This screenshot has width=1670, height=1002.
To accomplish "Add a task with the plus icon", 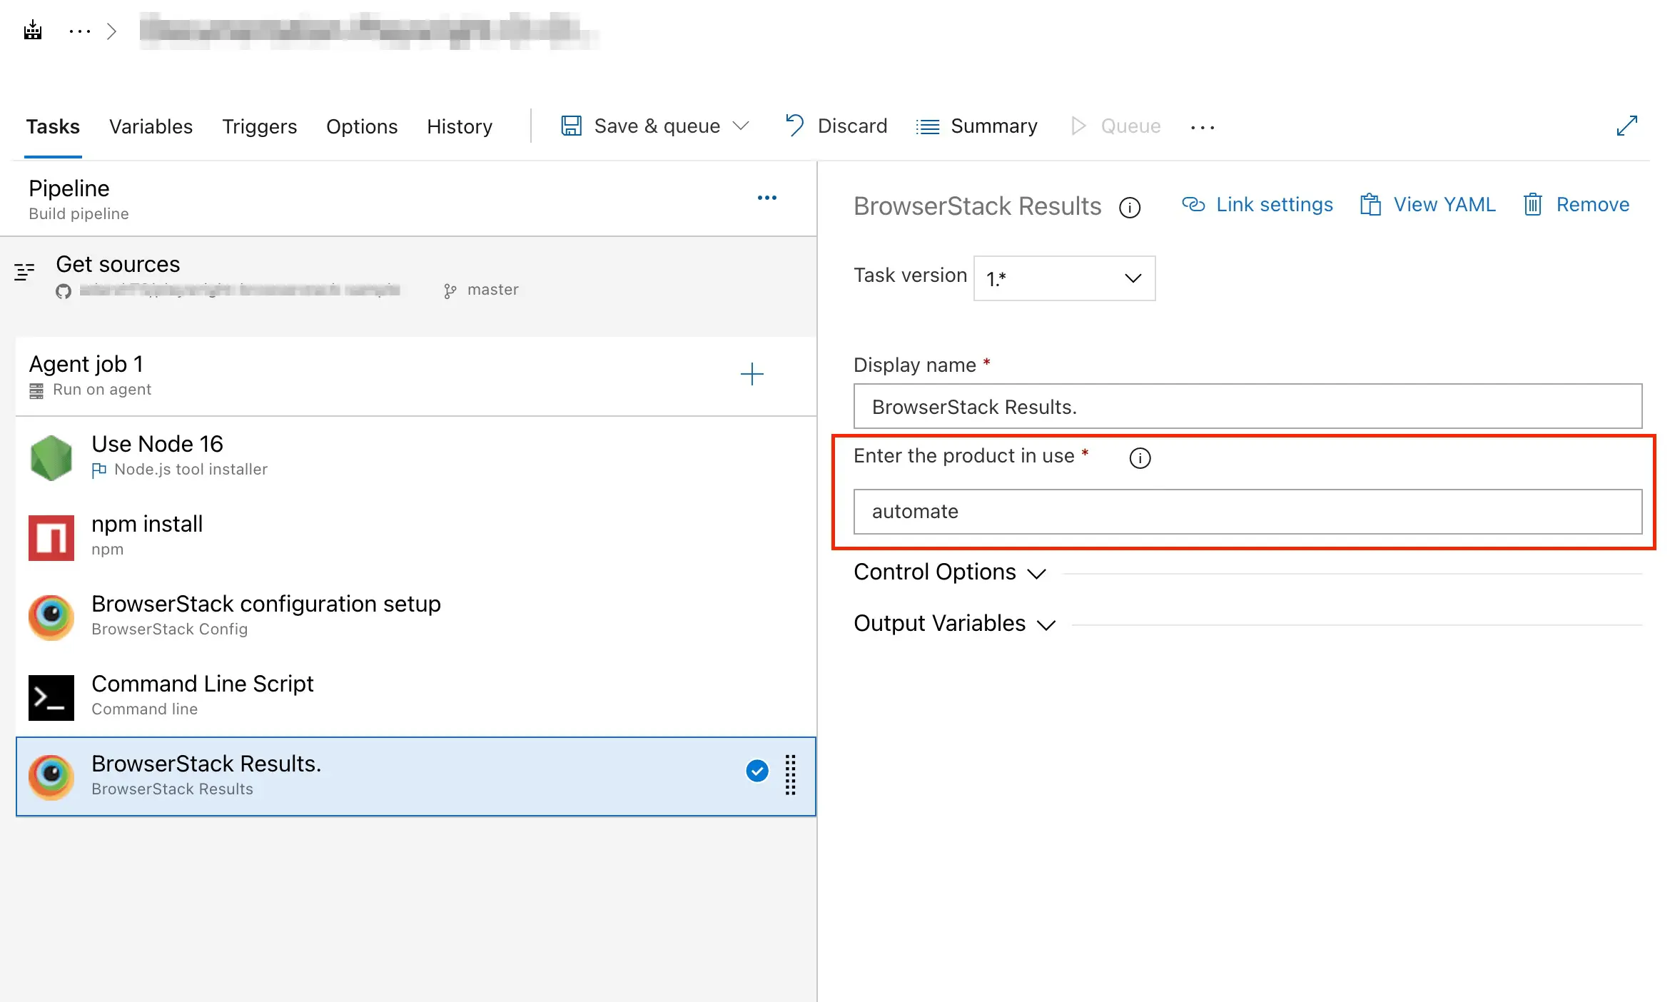I will [x=751, y=374].
